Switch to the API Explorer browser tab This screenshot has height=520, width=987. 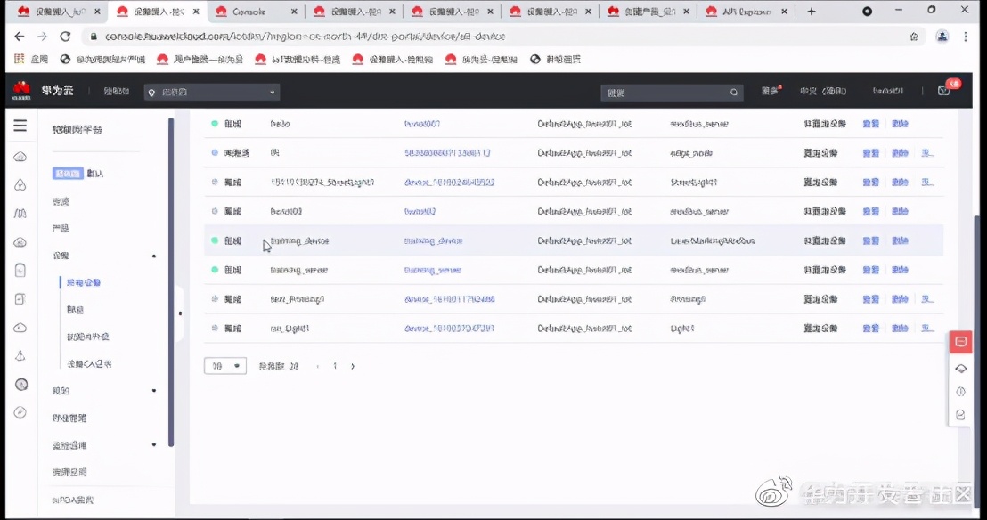(745, 12)
